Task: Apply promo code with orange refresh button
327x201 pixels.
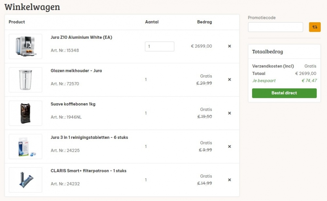Action: pos(315,27)
